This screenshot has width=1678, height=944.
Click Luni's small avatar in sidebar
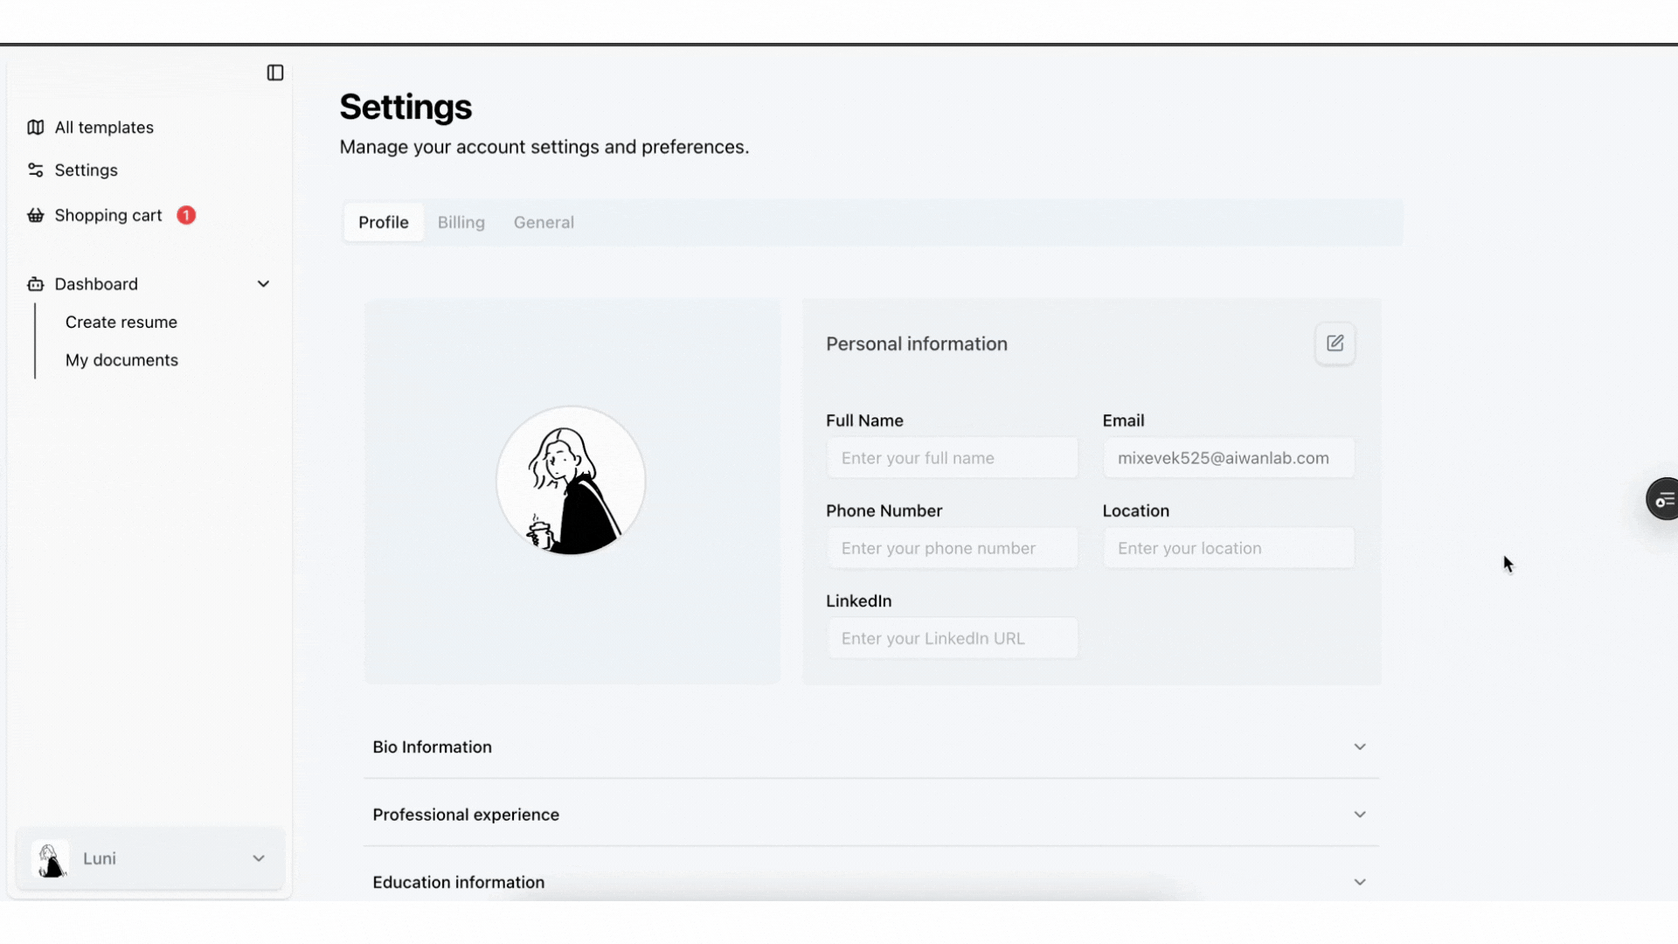click(x=50, y=859)
